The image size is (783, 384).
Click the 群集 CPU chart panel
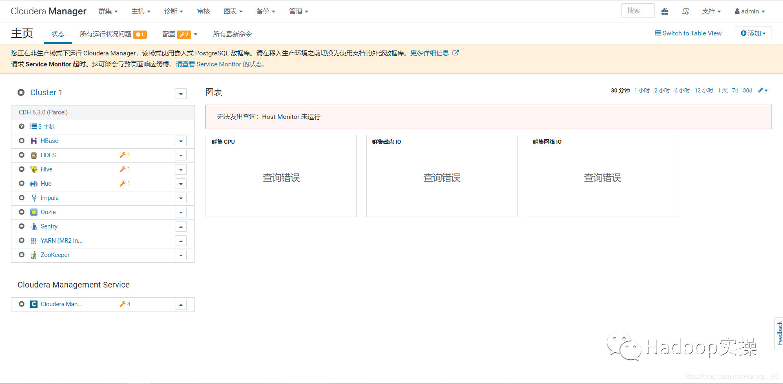[281, 176]
